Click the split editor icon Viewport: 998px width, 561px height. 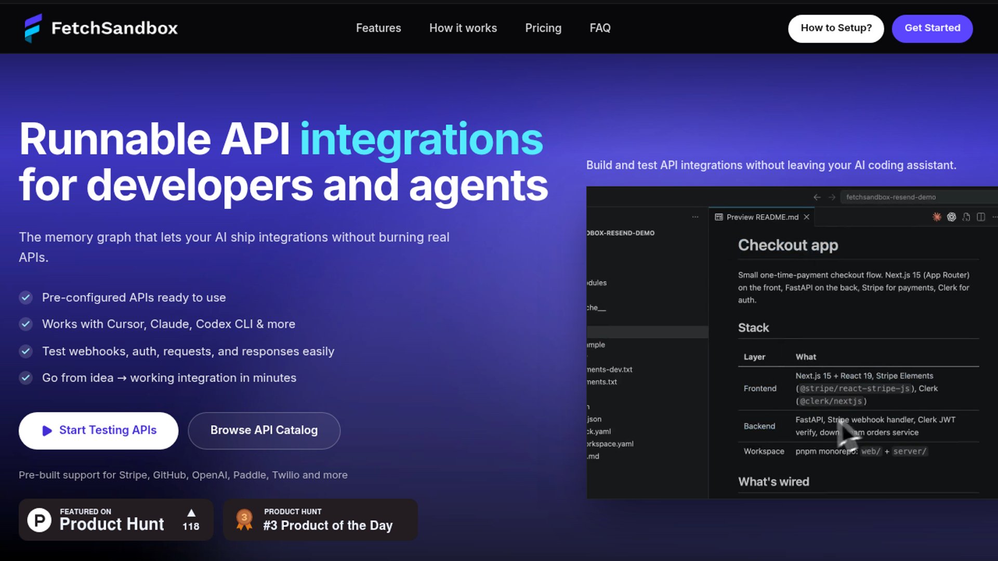[x=981, y=217]
